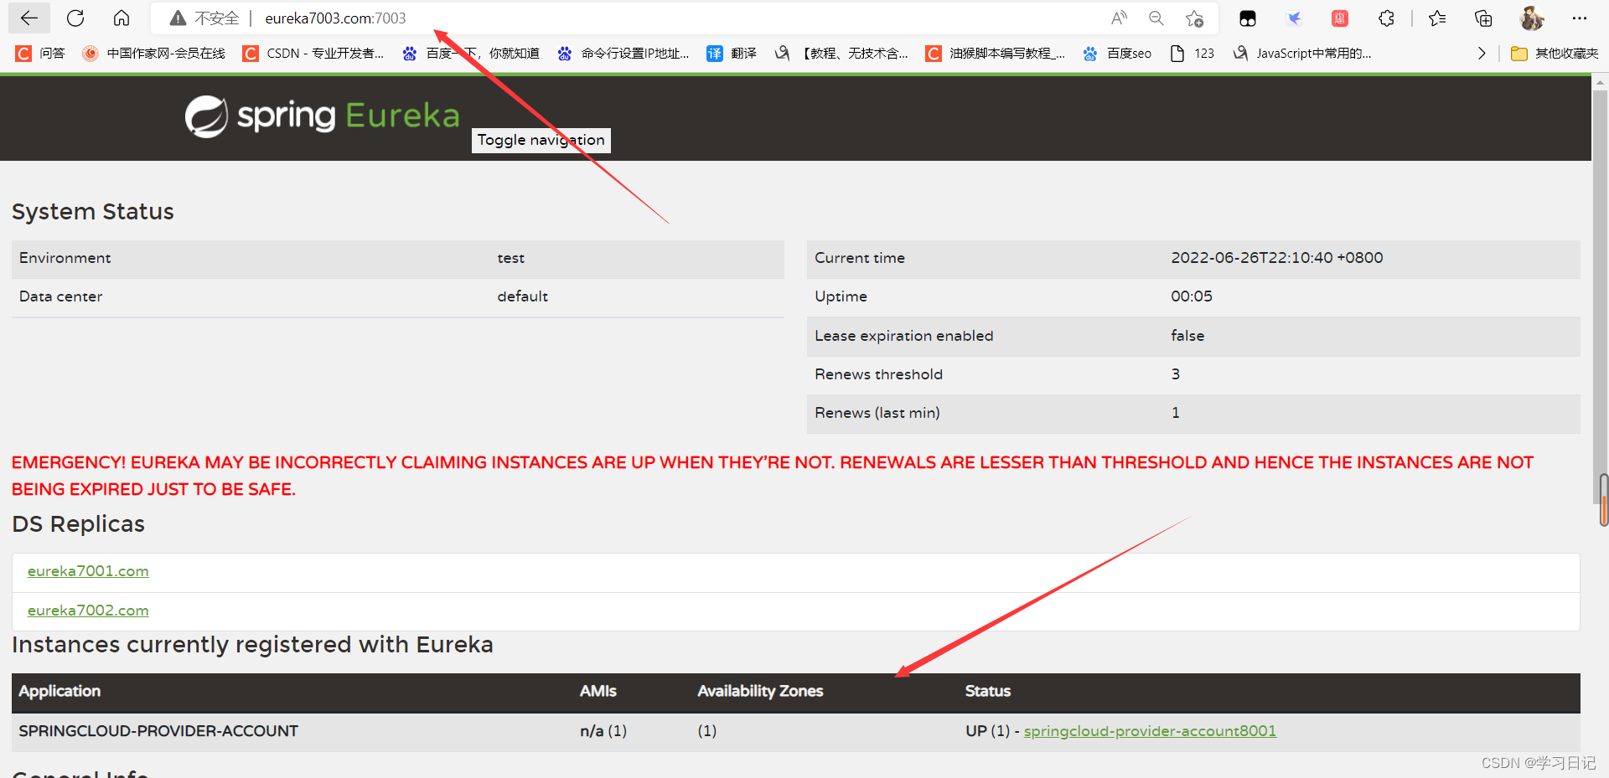Open the collections icon
The width and height of the screenshot is (1609, 778).
[1483, 18]
